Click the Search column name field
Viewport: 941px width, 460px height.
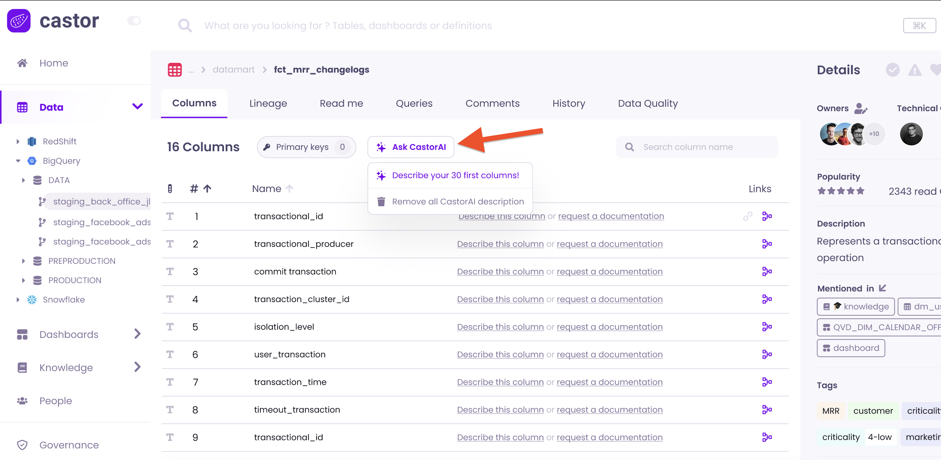[x=696, y=147]
